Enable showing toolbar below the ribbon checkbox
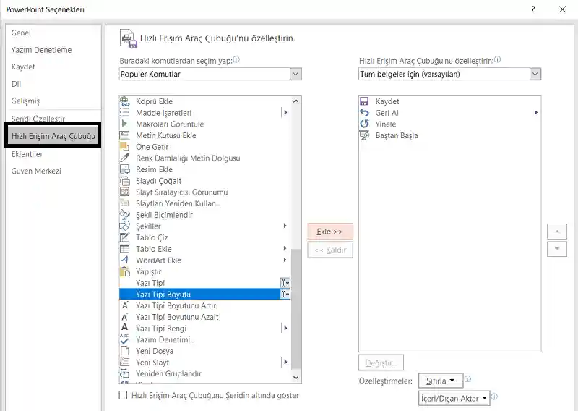 [x=123, y=395]
